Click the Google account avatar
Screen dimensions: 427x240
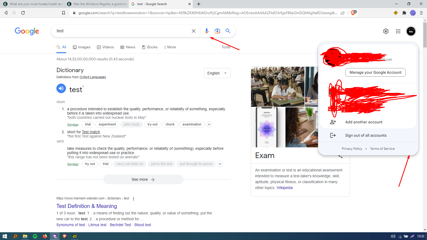pyautogui.click(x=411, y=31)
